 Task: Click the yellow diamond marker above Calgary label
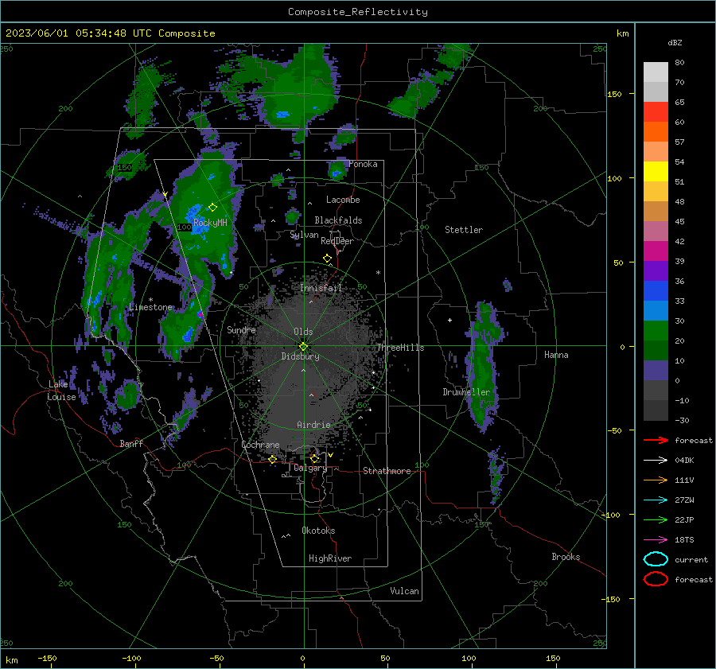click(314, 458)
